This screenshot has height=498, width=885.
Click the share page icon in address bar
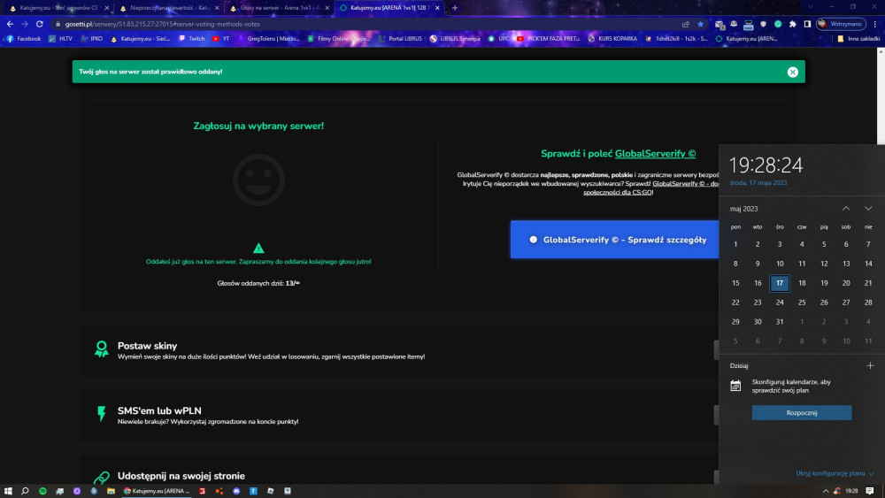[x=686, y=24]
